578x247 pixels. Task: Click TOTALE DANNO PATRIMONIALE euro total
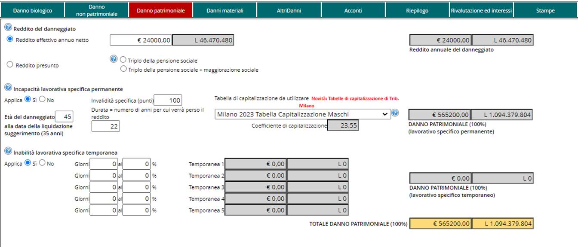point(441,224)
